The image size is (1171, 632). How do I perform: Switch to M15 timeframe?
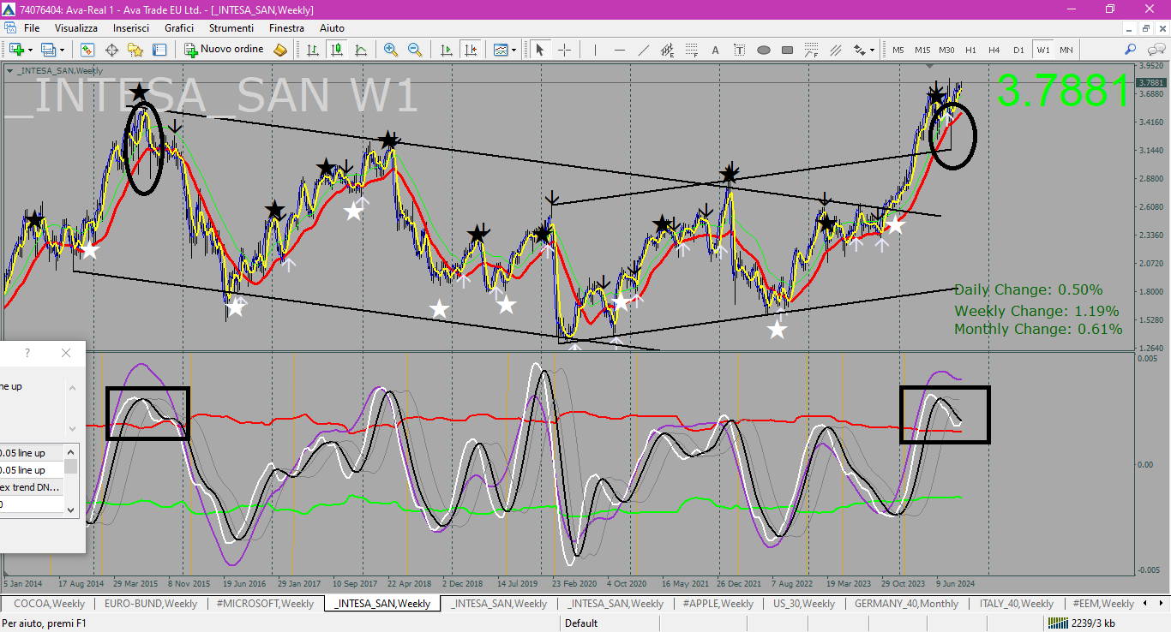pos(922,50)
